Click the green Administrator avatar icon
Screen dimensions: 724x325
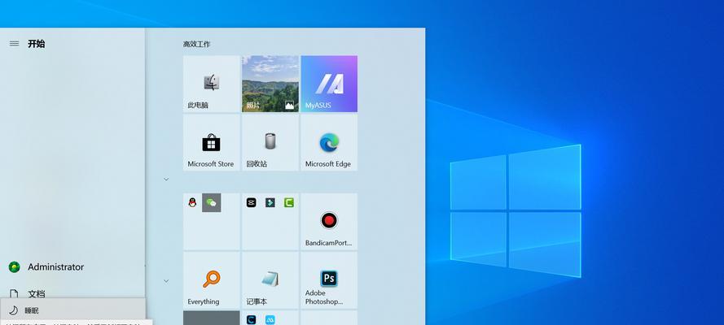click(15, 267)
